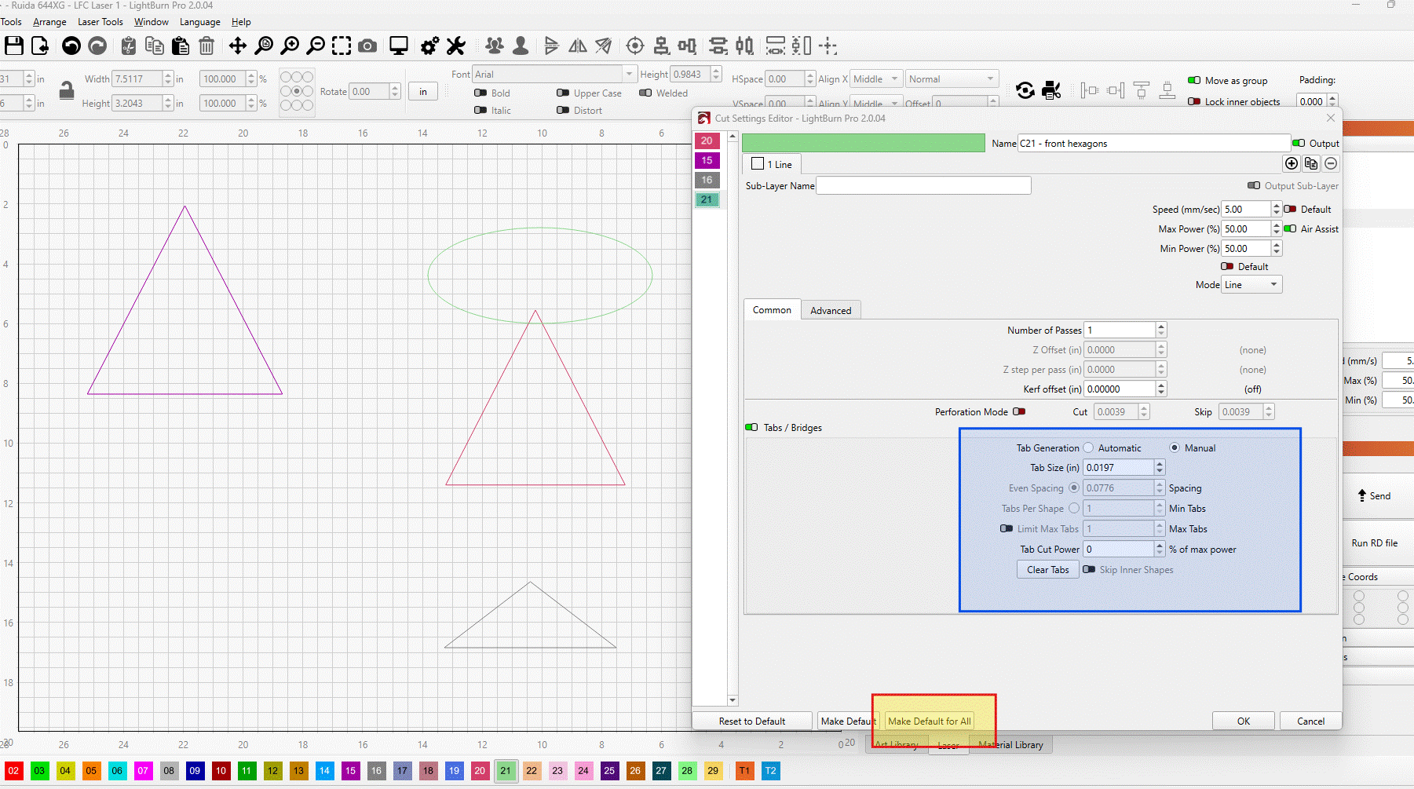Click the Preview monitor icon
This screenshot has height=789, width=1414.
click(x=399, y=46)
